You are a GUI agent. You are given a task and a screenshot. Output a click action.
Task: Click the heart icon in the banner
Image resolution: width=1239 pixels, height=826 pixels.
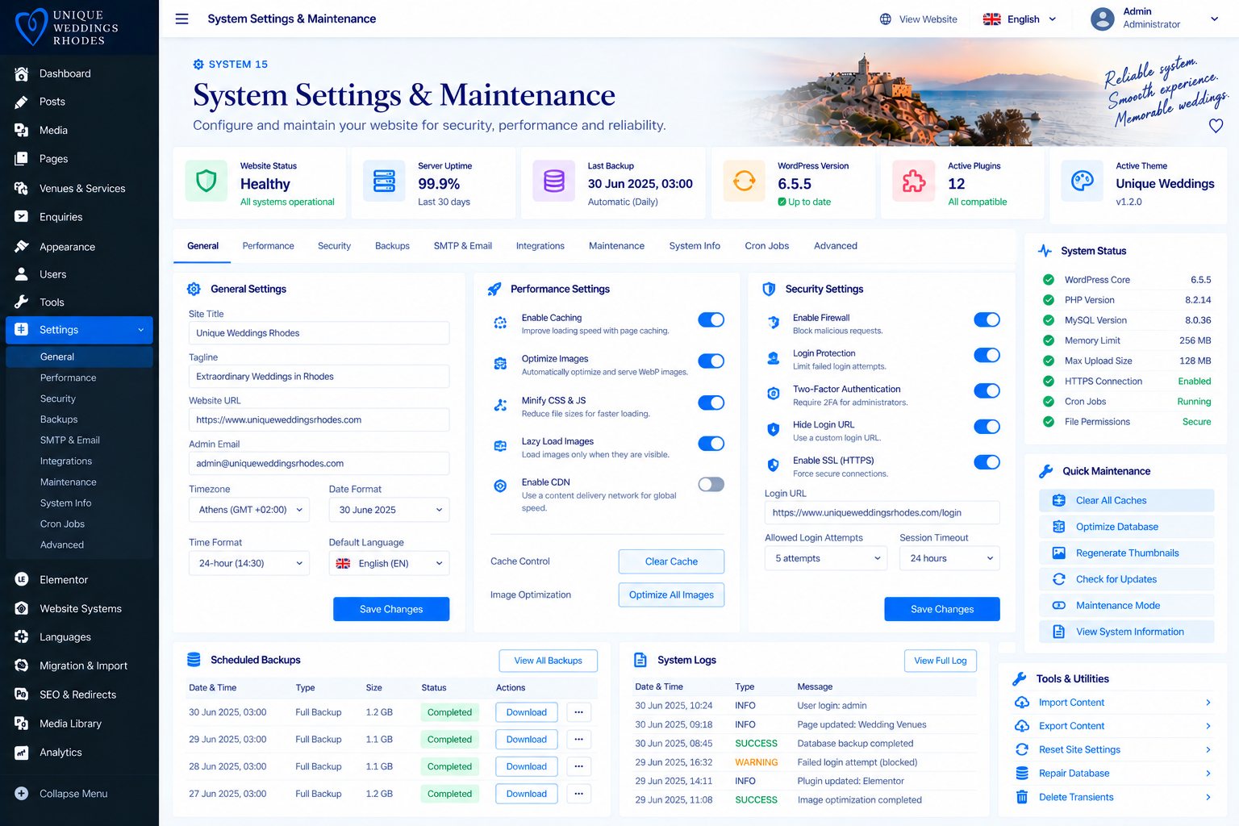[x=1216, y=126]
